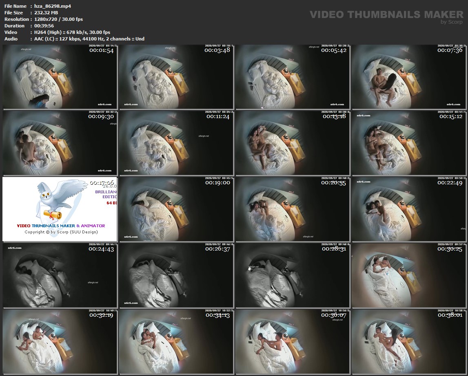Select the thumbnail stamped 00:32:19
This screenshot has height=376, width=468.
click(60, 342)
